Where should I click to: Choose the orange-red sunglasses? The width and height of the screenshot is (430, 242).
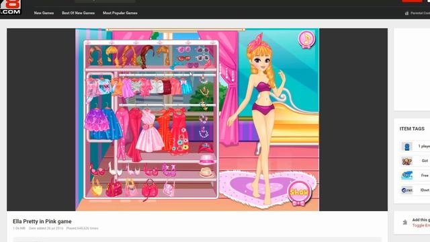[183, 58]
